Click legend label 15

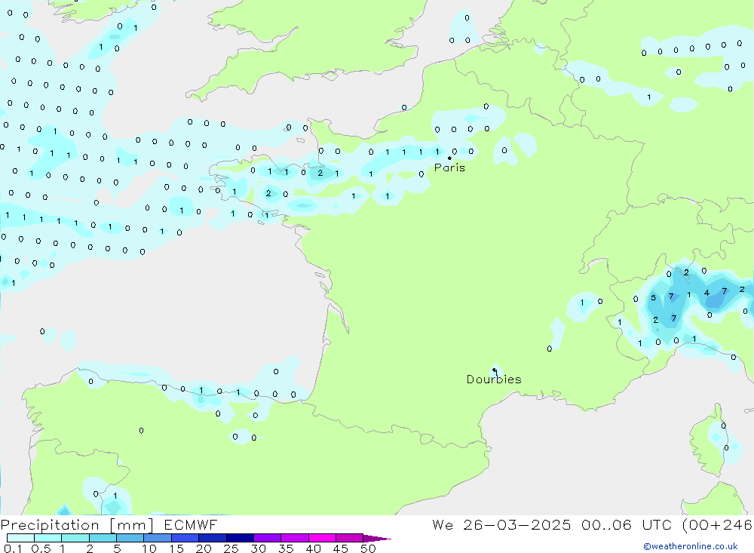(x=176, y=548)
